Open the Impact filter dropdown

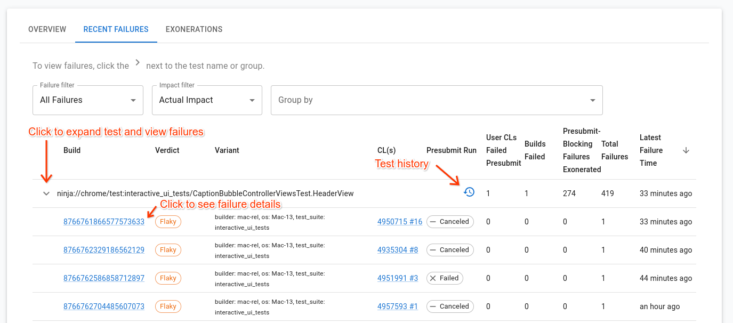tap(207, 100)
